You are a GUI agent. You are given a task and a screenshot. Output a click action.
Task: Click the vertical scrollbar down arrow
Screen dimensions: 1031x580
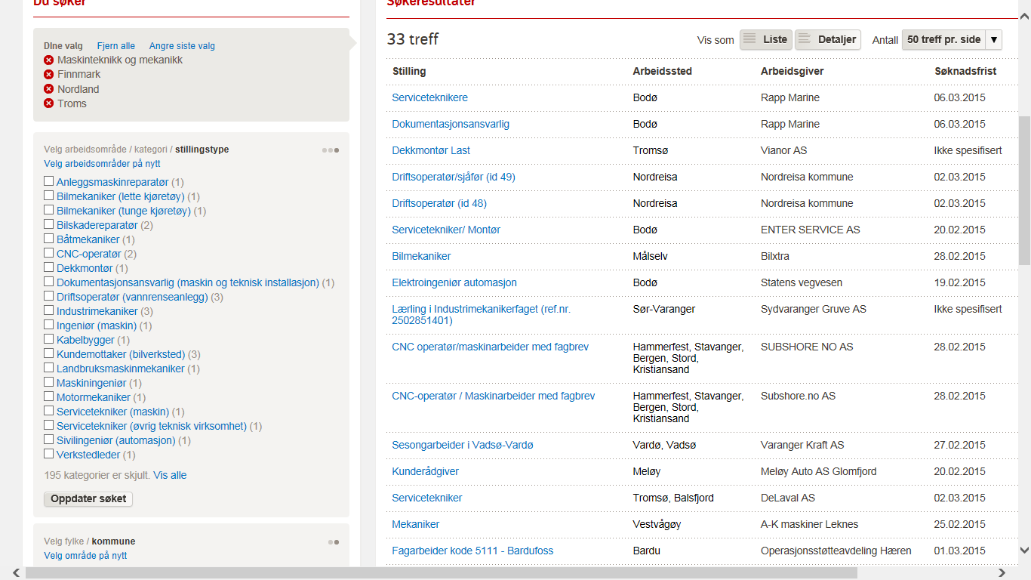click(1024, 551)
